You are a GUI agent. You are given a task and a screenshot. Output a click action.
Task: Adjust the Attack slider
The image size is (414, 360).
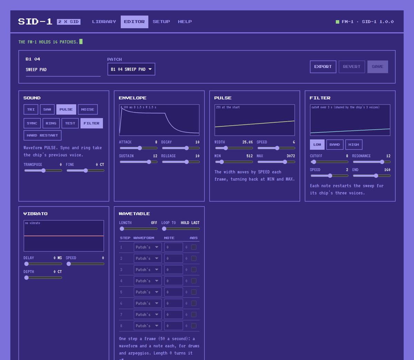click(x=139, y=148)
